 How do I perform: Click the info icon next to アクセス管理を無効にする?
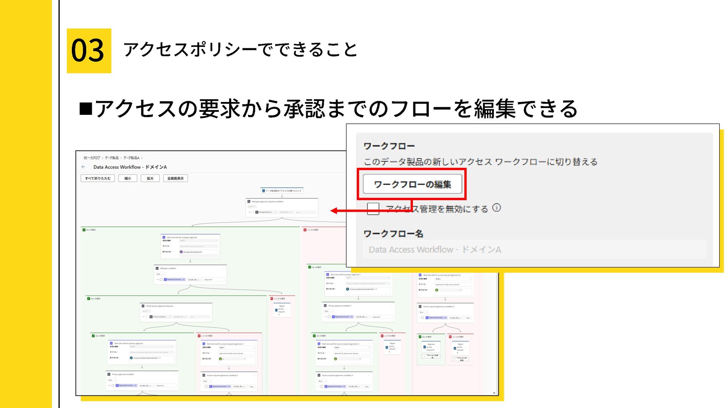(x=496, y=208)
